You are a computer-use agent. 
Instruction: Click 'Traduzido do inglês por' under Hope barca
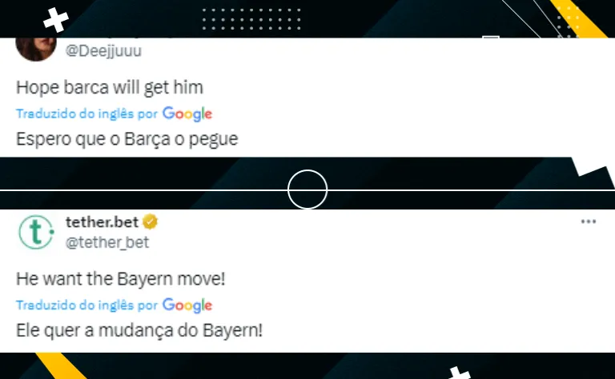pos(86,114)
